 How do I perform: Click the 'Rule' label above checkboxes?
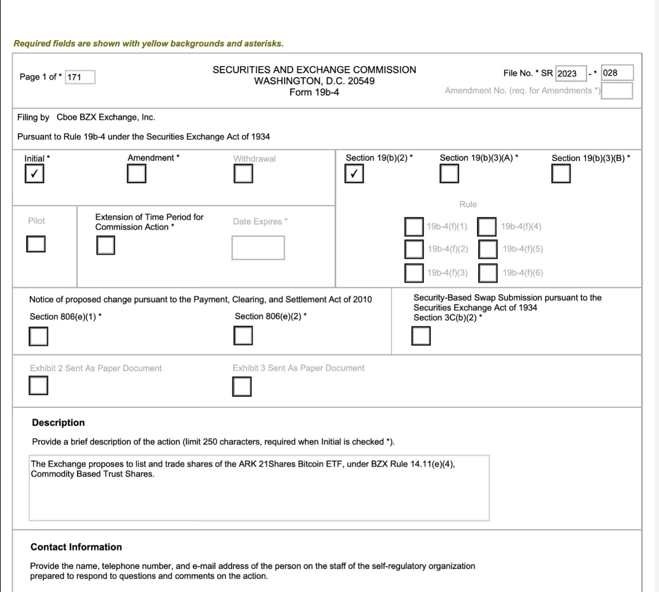468,204
